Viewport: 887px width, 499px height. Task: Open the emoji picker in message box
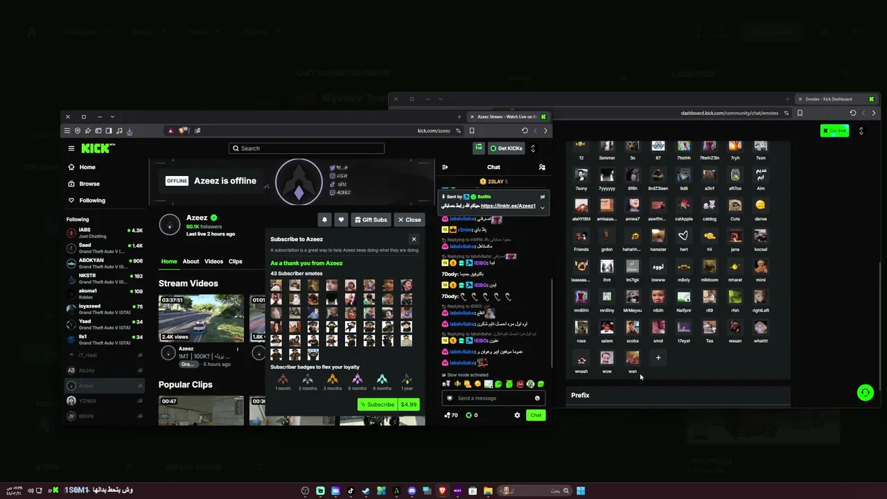click(537, 399)
